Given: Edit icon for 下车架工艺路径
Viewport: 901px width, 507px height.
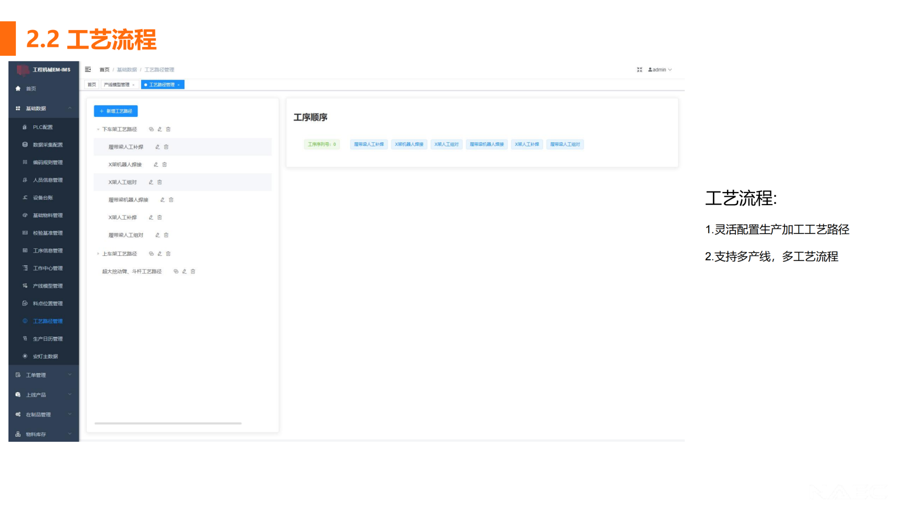Looking at the screenshot, I should (160, 129).
